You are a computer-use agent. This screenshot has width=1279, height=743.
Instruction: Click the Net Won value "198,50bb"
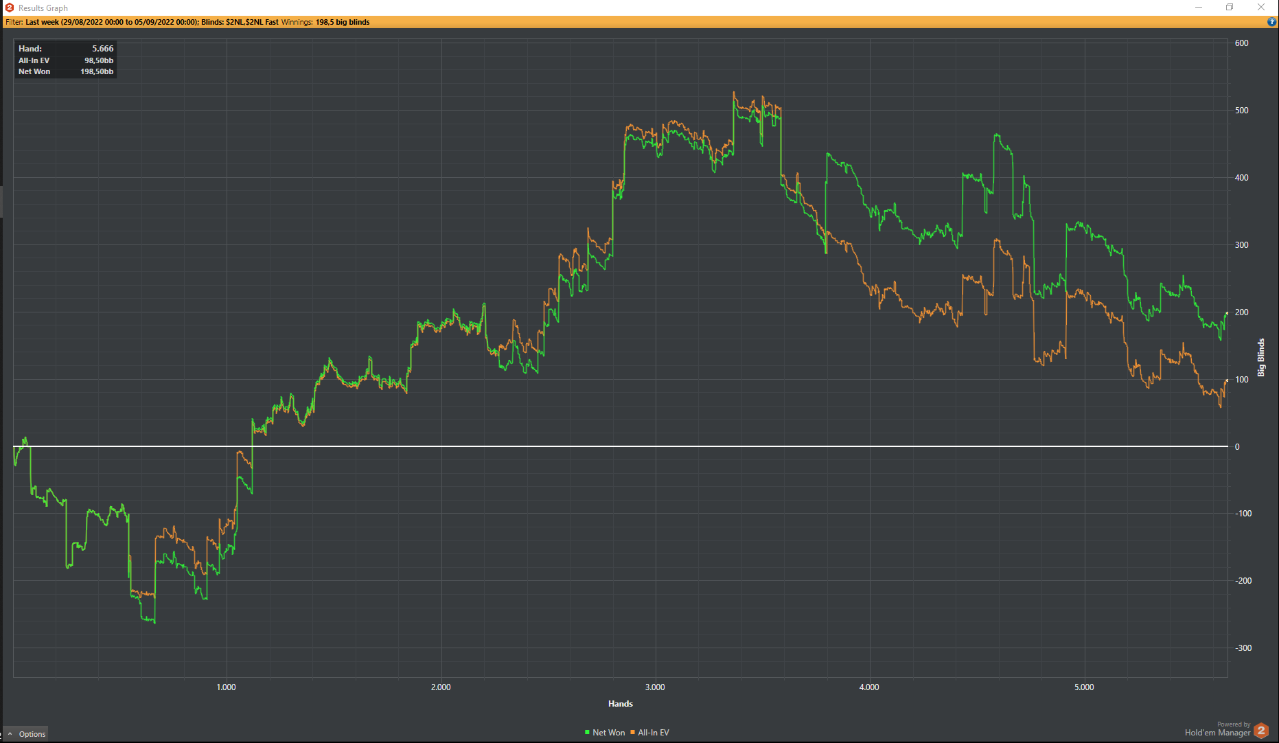pyautogui.click(x=97, y=71)
